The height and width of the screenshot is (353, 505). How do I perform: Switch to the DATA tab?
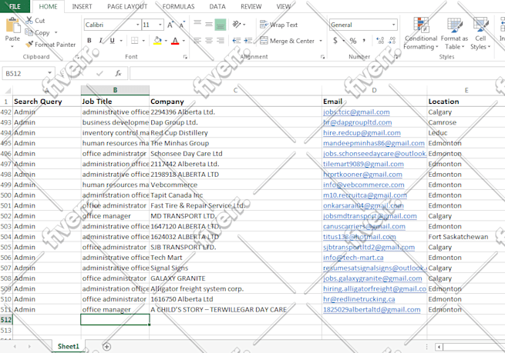point(217,6)
